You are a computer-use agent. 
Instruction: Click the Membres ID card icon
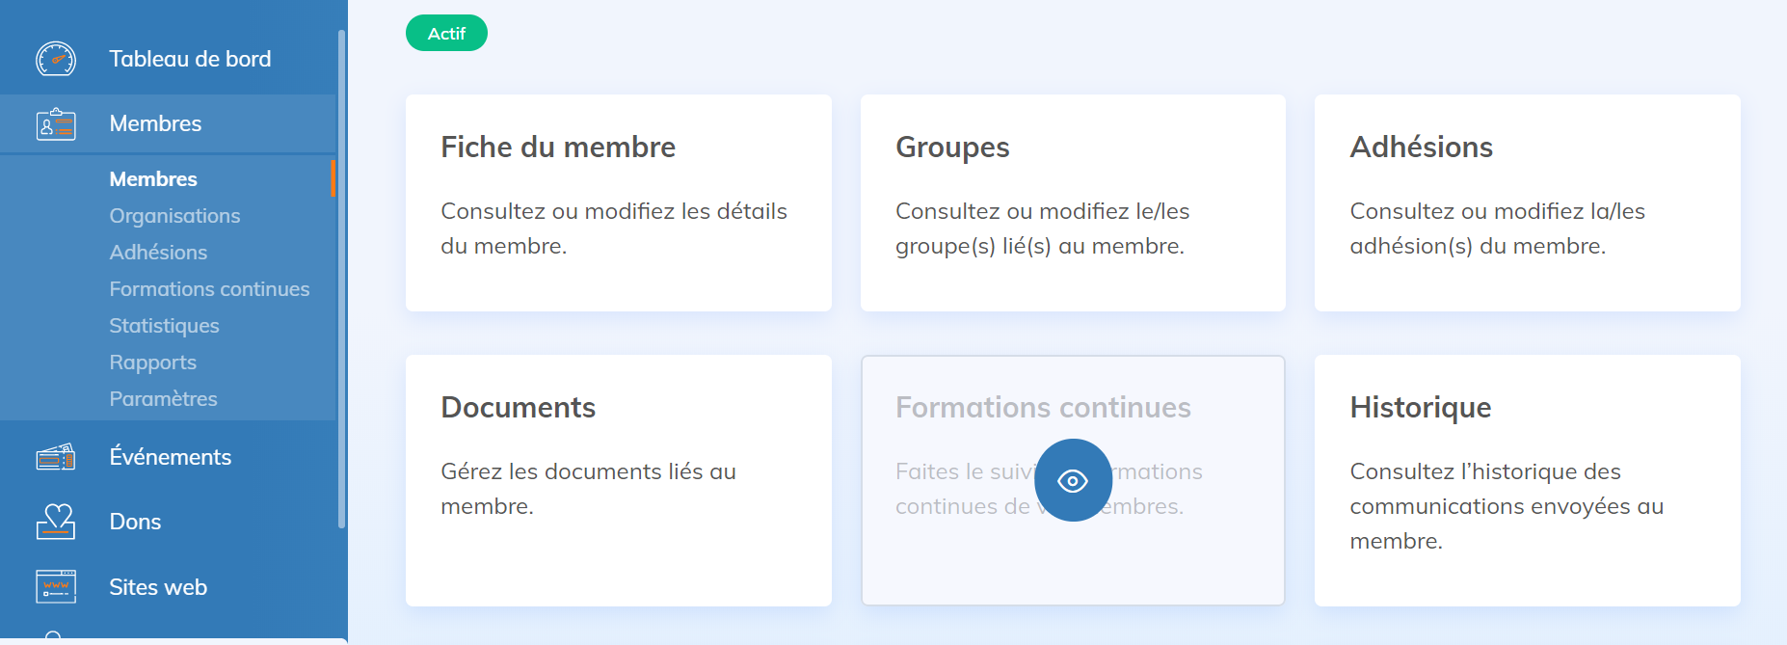[x=56, y=124]
